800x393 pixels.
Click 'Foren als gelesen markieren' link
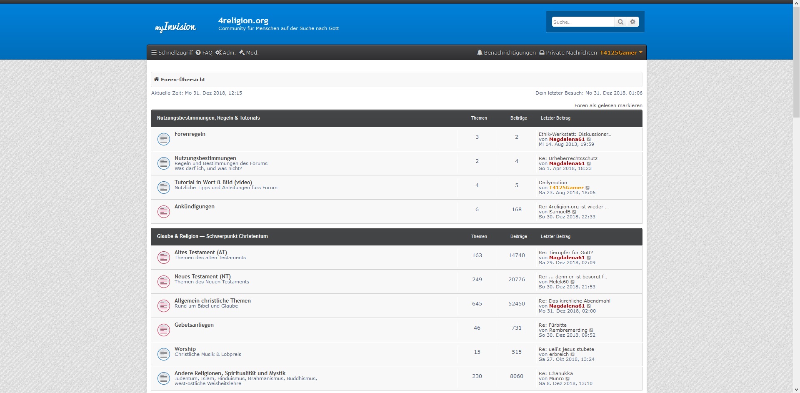tap(608, 105)
